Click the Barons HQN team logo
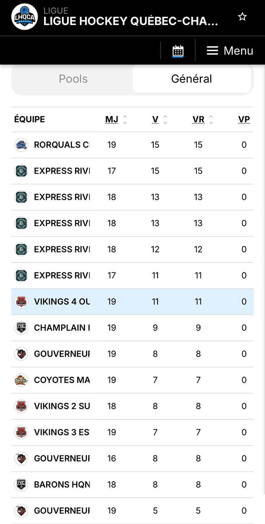Image resolution: width=265 pixels, height=524 pixels. (21, 485)
